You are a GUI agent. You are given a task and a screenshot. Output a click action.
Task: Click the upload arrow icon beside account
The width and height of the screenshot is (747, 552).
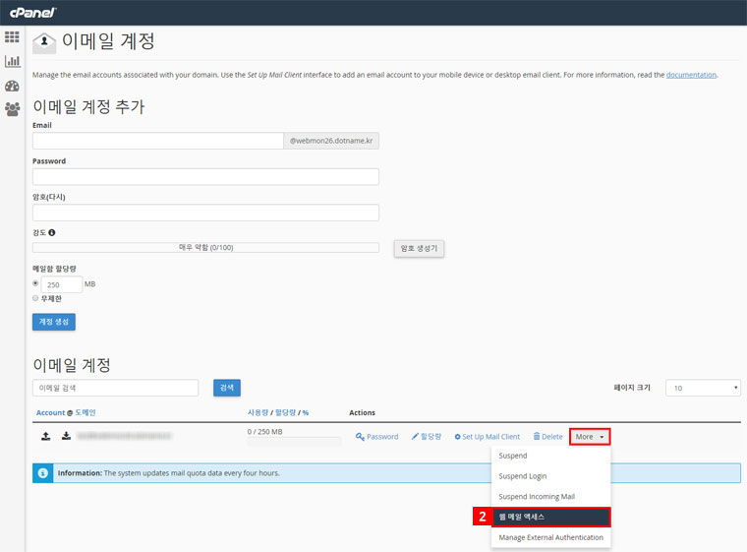click(x=45, y=436)
